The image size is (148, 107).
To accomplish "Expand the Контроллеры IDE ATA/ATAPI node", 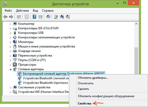I will [10, 29].
